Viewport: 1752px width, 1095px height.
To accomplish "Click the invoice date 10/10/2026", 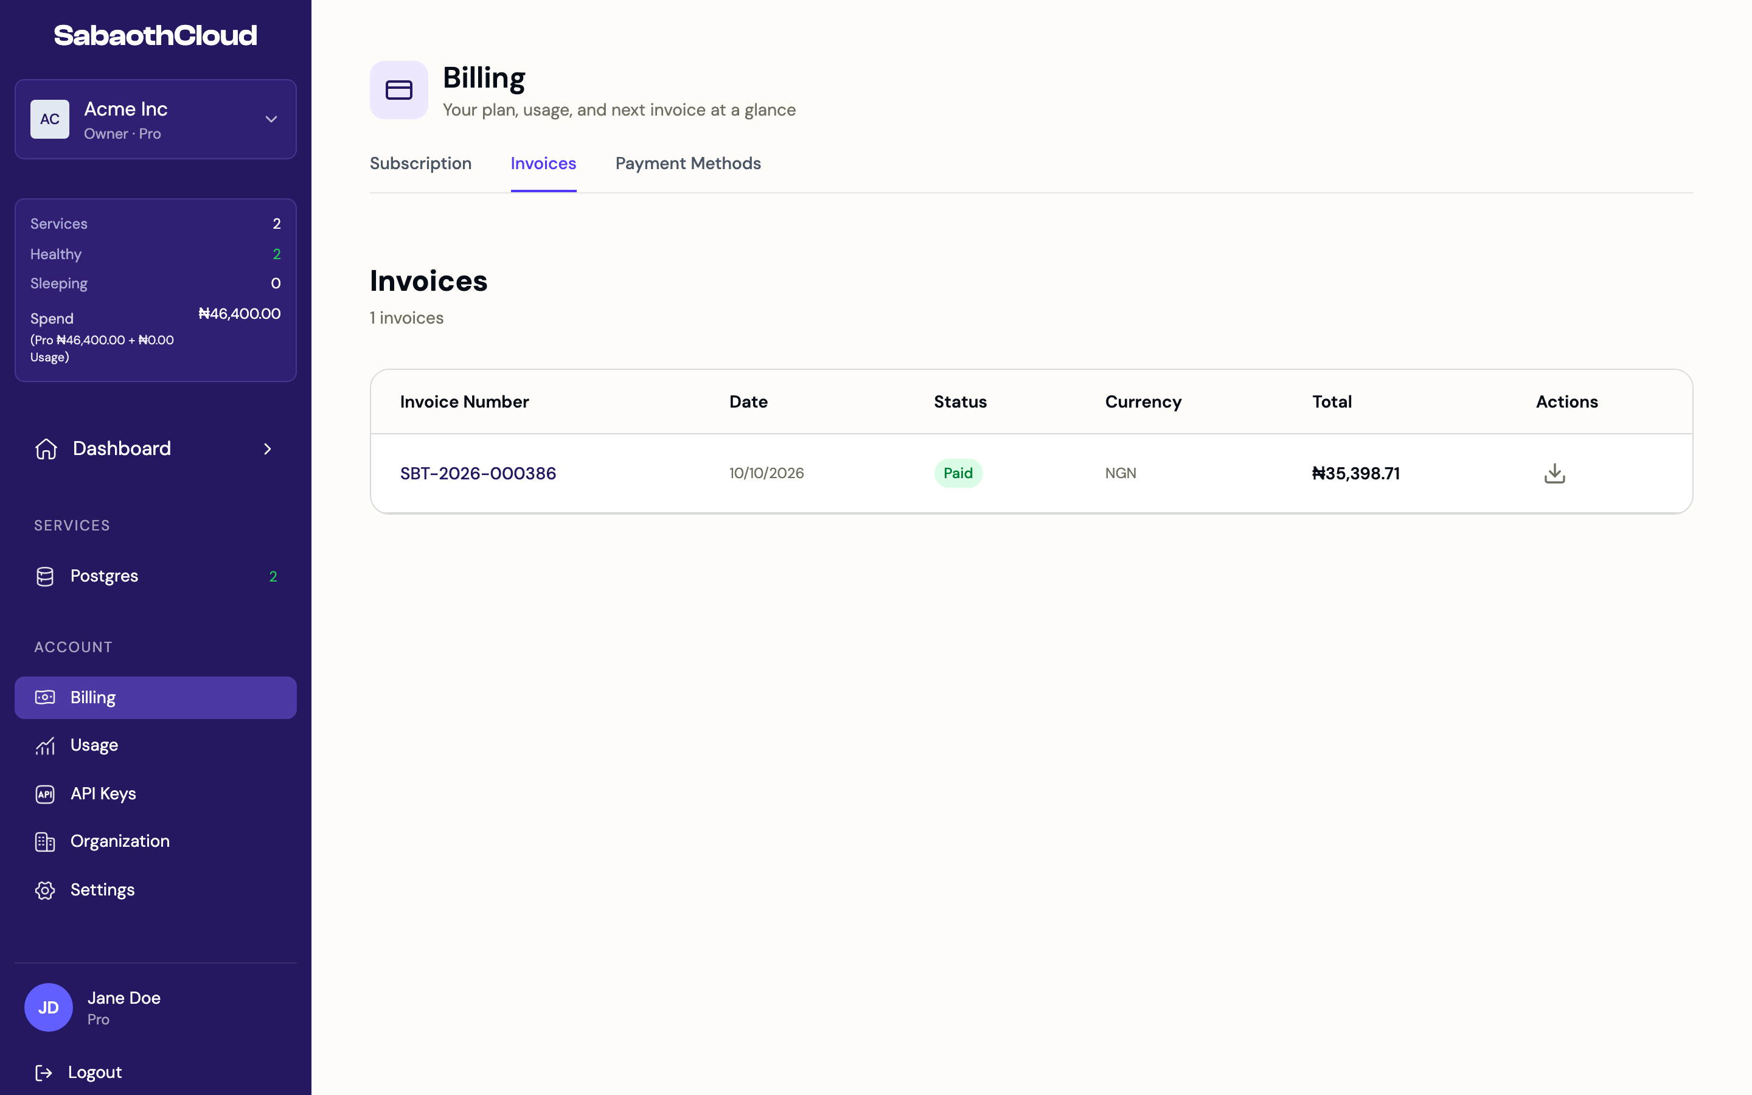I will click(x=766, y=473).
